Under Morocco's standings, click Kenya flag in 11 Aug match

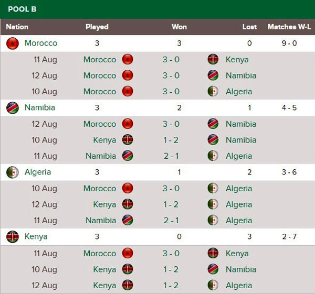(213, 60)
